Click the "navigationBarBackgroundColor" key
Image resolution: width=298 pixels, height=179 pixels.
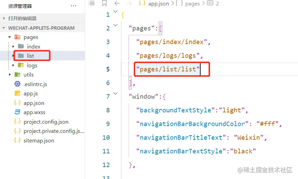tap(192, 124)
